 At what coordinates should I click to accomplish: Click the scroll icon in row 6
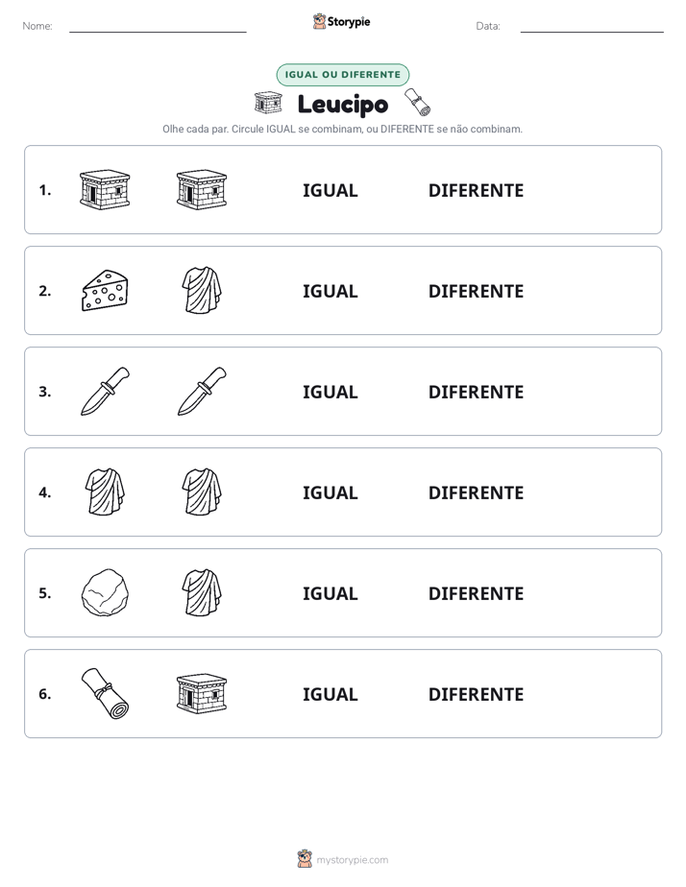[x=105, y=693]
